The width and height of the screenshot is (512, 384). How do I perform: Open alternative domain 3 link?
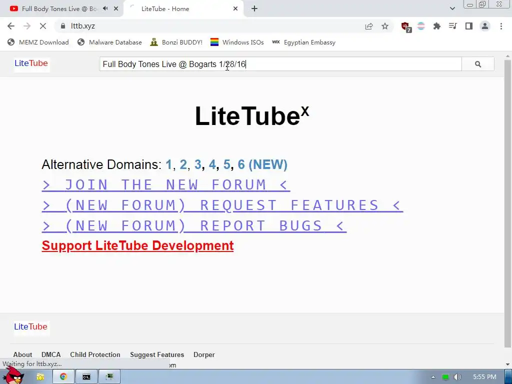click(x=198, y=164)
